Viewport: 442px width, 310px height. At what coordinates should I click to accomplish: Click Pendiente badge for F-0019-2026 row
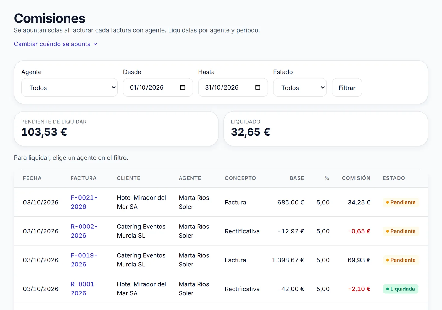(x=401, y=260)
